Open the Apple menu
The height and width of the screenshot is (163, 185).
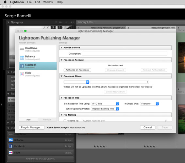coord(5,2)
